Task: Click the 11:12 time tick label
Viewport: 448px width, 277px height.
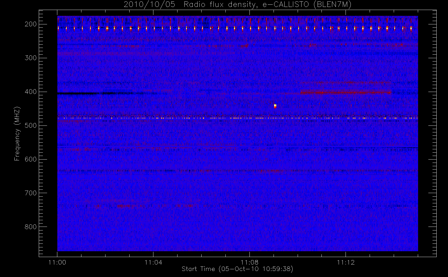Action: (346, 262)
